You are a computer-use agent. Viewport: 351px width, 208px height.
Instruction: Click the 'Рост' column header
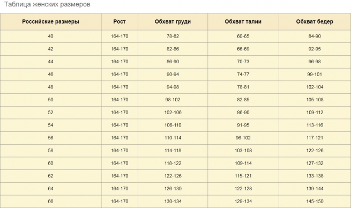click(120, 22)
